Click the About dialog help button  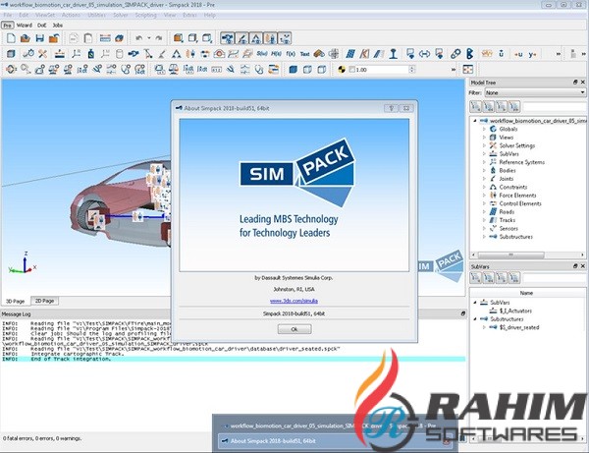click(x=391, y=108)
